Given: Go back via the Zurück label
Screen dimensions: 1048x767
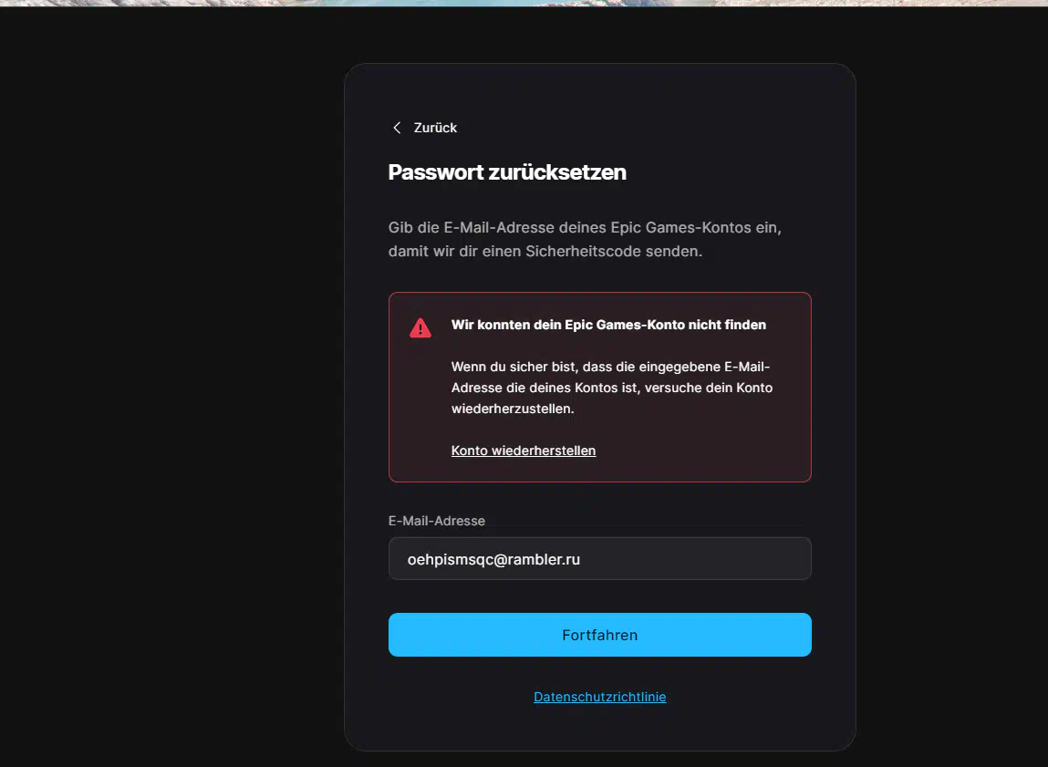Looking at the screenshot, I should click(435, 128).
